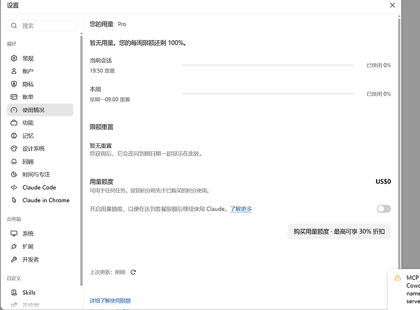Click the US$0 balance amount
The width and height of the screenshot is (420, 310).
point(383,182)
